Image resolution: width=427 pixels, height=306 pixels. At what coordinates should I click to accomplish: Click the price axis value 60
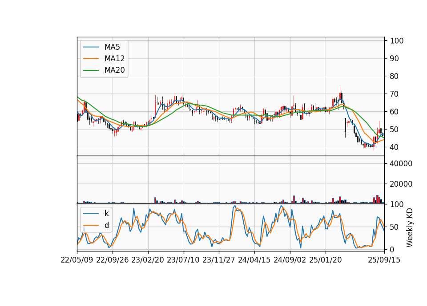pyautogui.click(x=395, y=112)
